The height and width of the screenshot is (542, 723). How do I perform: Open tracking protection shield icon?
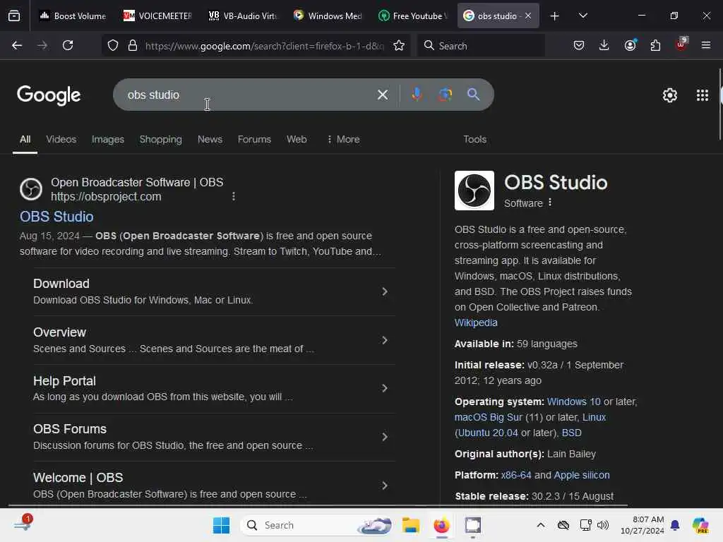pos(113,45)
